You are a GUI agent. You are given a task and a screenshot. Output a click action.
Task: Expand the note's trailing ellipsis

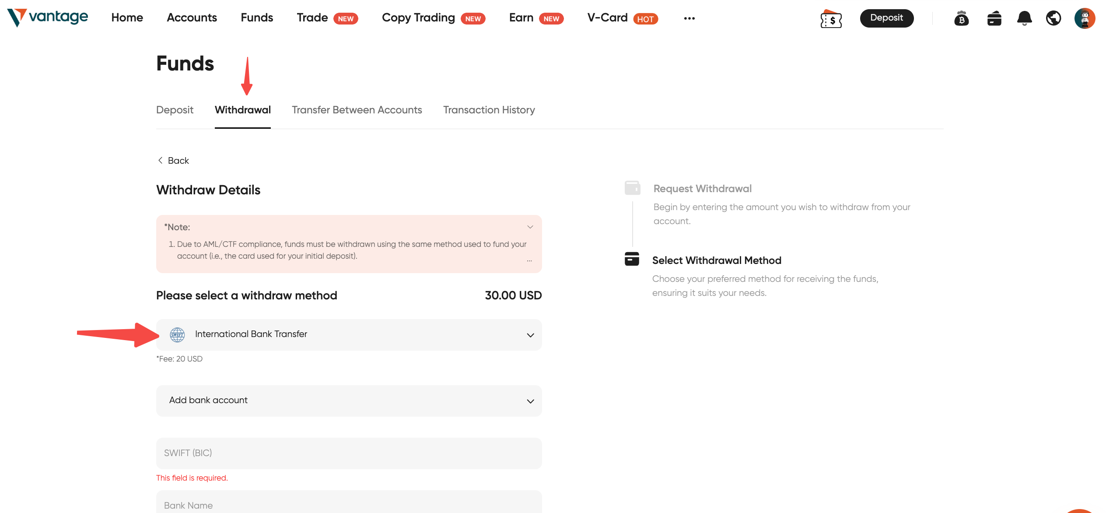point(529,260)
